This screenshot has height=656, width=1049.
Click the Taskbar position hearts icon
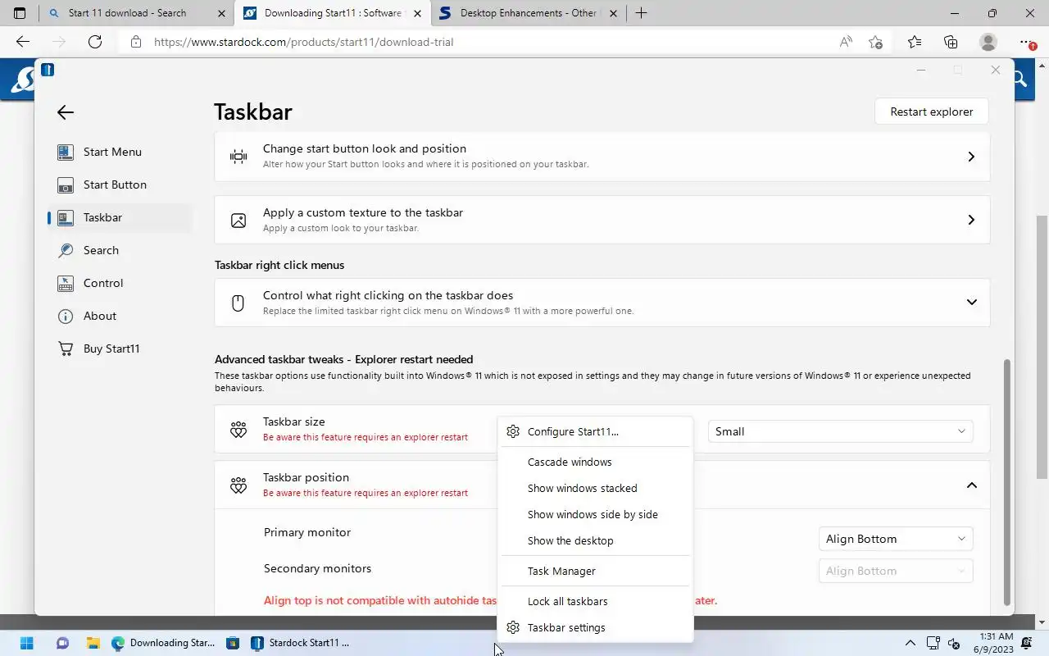(238, 485)
